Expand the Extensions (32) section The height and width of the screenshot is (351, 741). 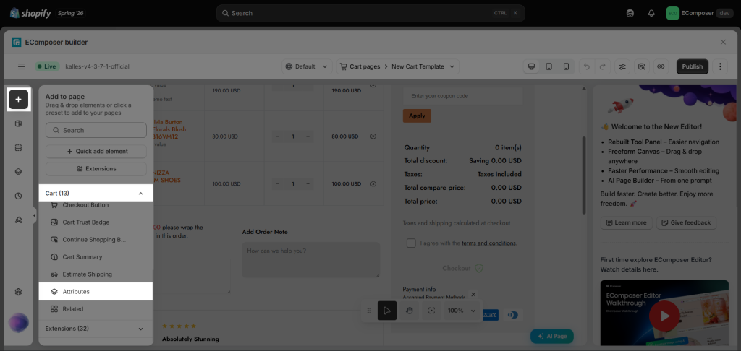pyautogui.click(x=96, y=329)
